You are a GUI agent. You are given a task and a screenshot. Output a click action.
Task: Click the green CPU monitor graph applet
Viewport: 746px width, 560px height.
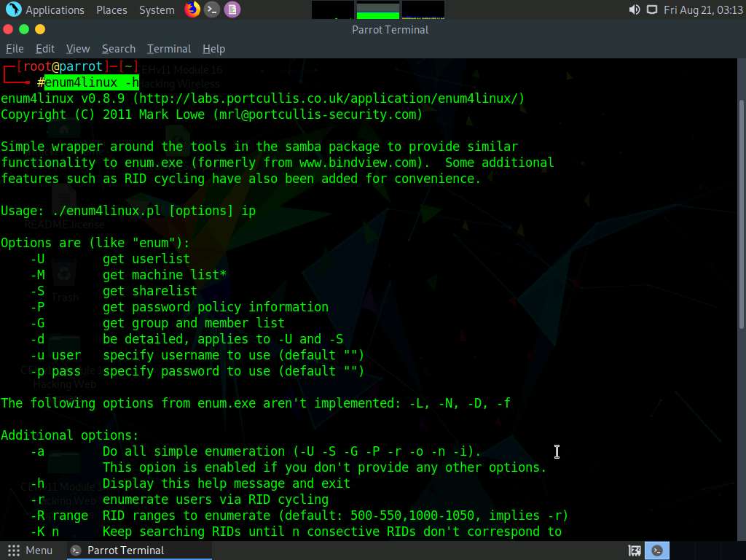click(x=378, y=10)
